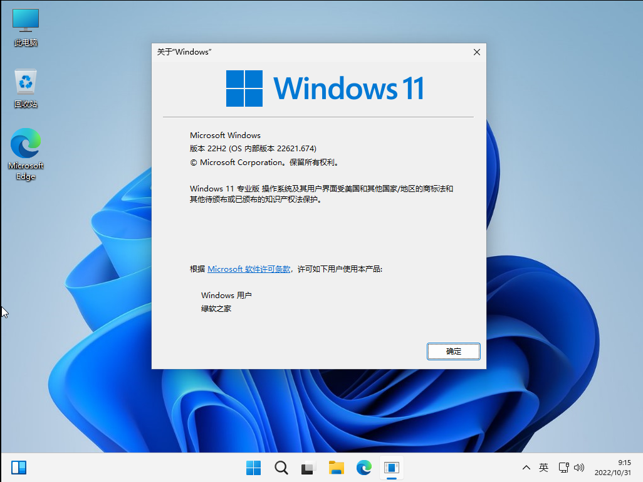The height and width of the screenshot is (482, 643).
Task: Launch Microsoft Edge from the desktop shortcut
Action: [x=26, y=154]
